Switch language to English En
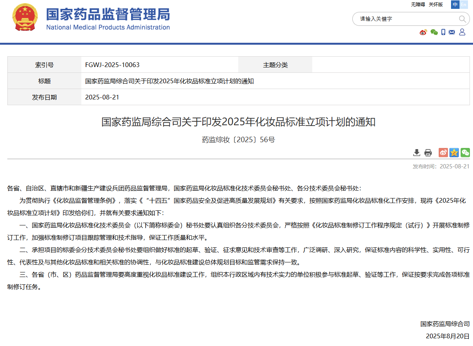The height and width of the screenshot is (346, 473). tap(463, 5)
